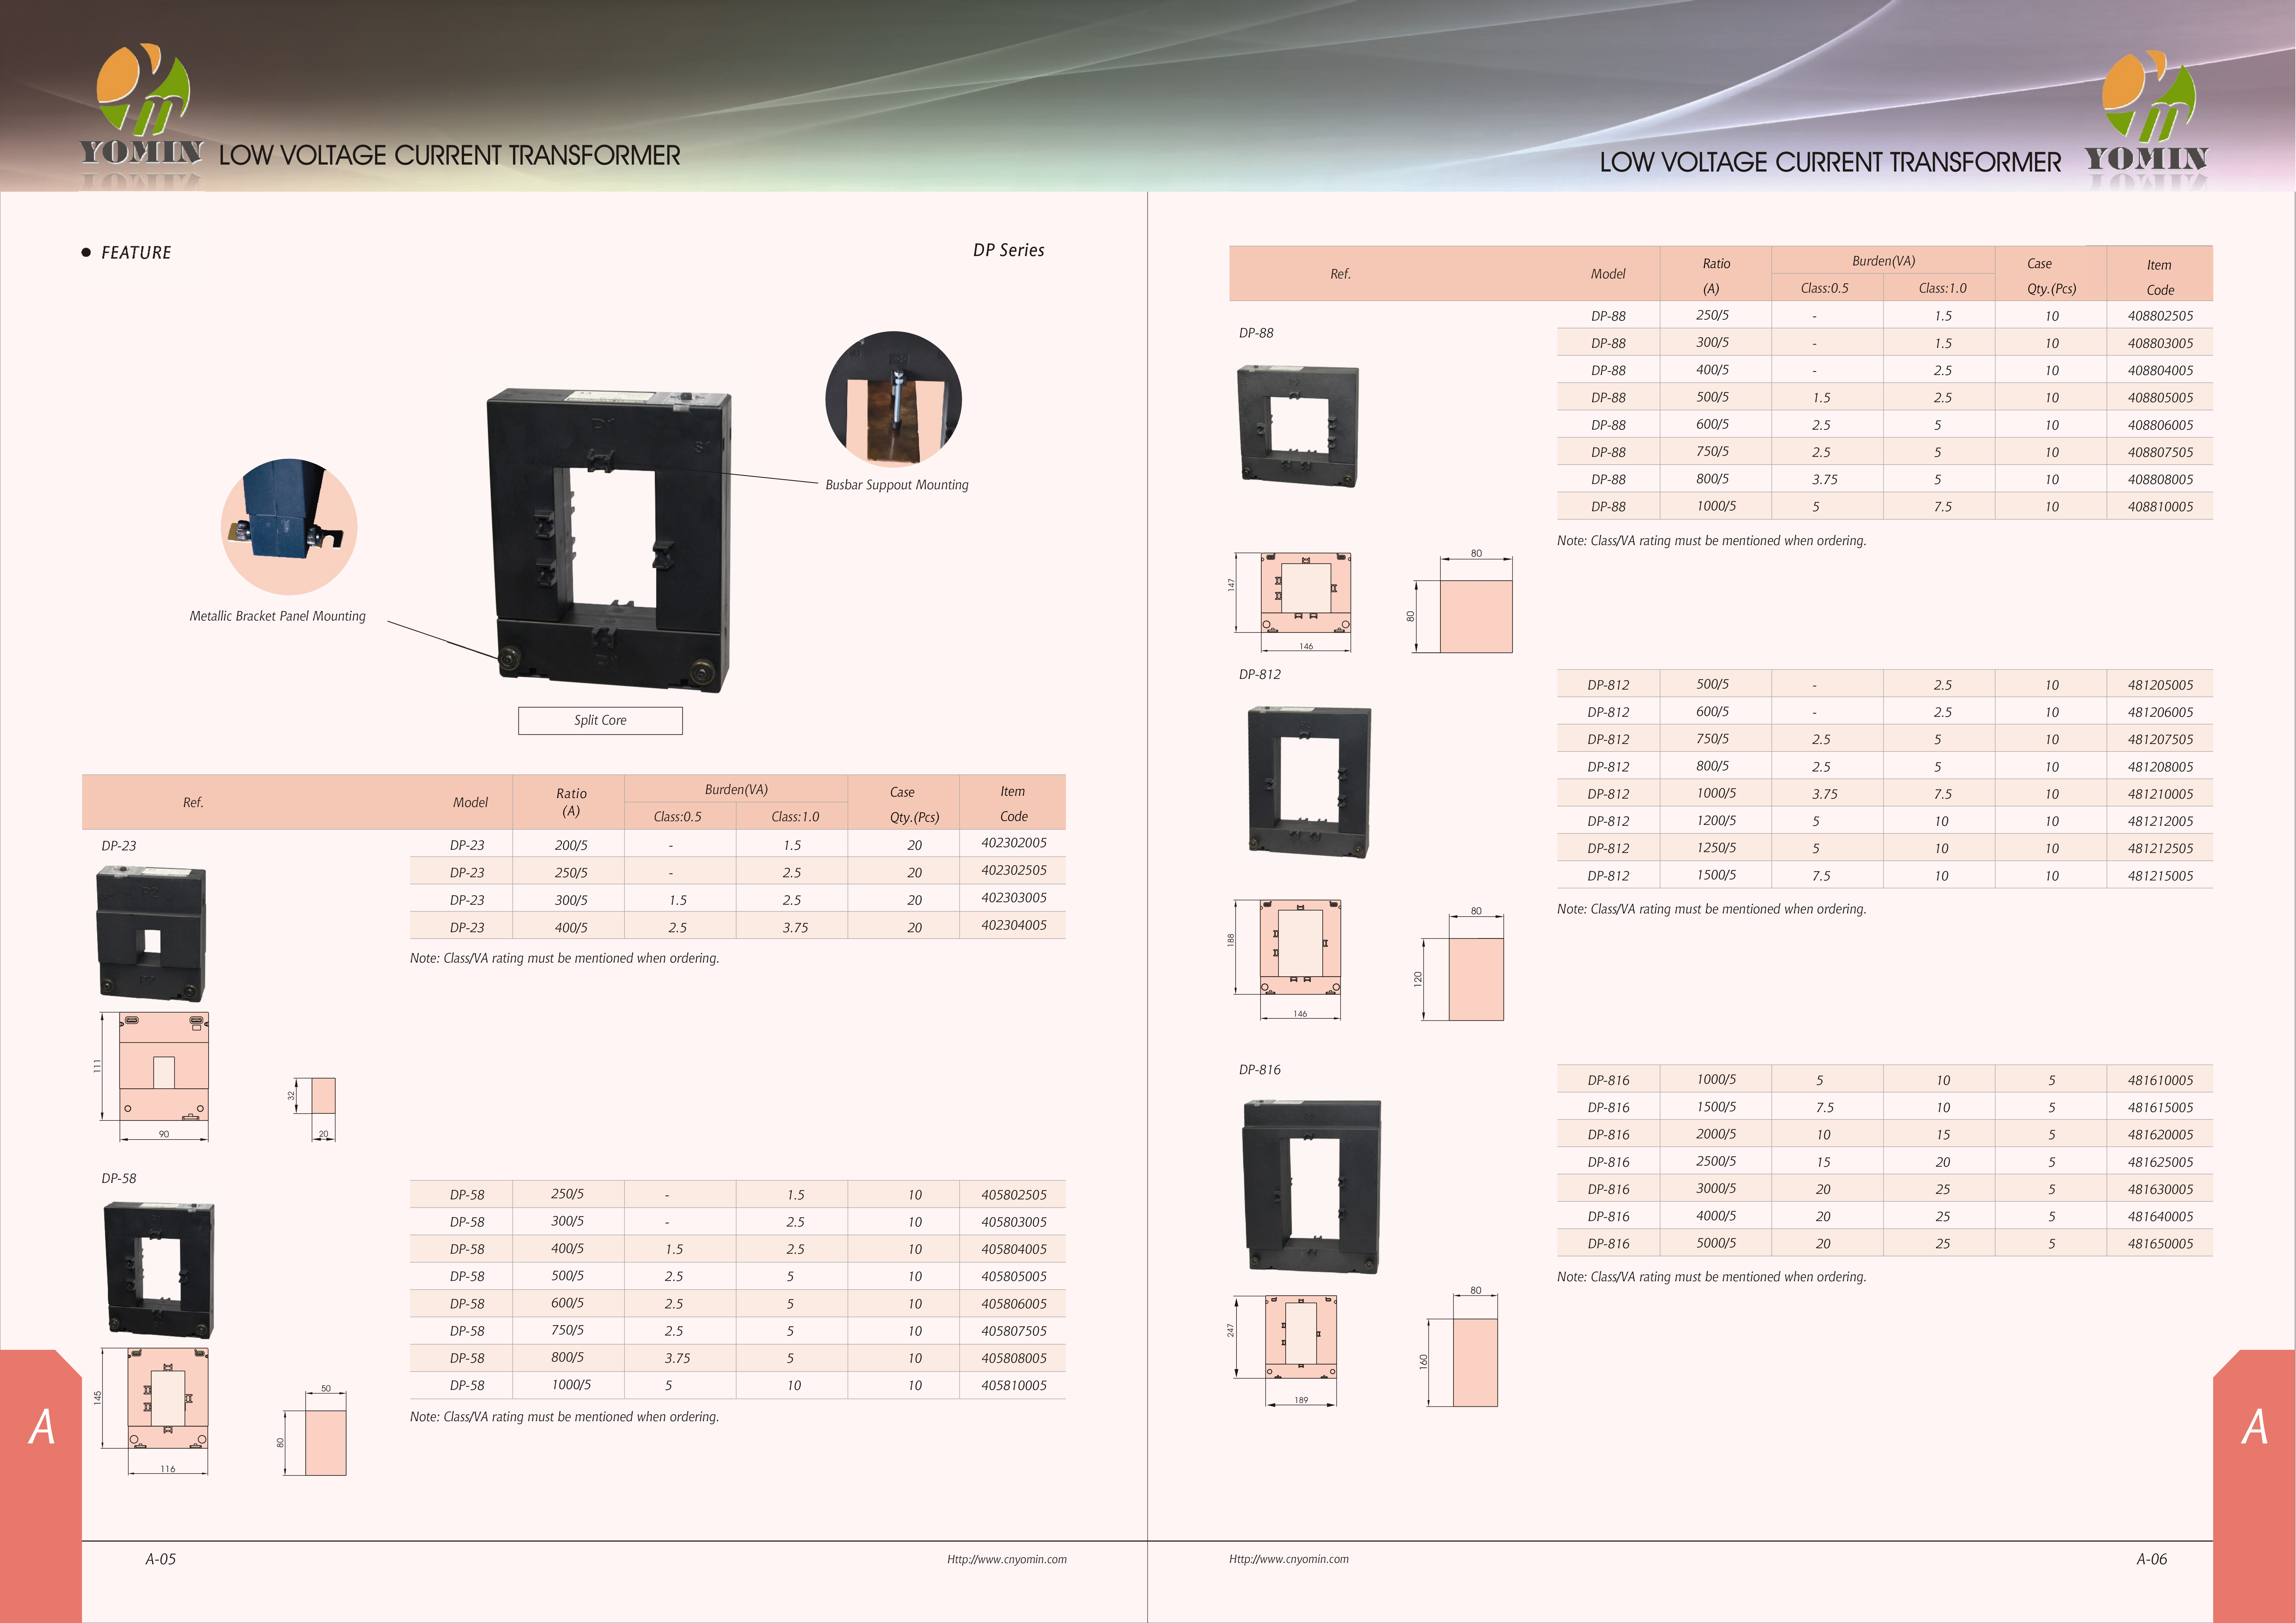
Task: Select item code 481650005
Action: (2160, 1244)
